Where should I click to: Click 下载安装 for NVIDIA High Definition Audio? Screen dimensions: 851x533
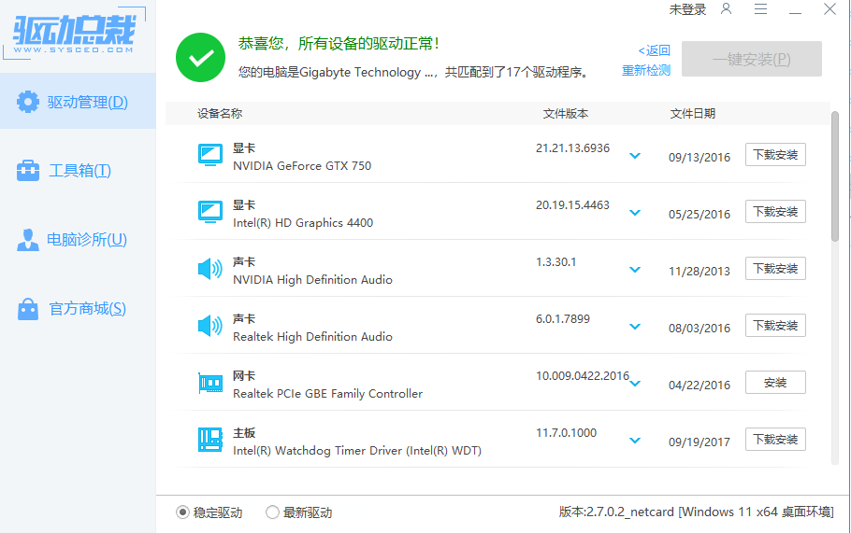point(775,269)
